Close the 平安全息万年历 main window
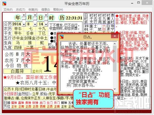 point(147,3)
